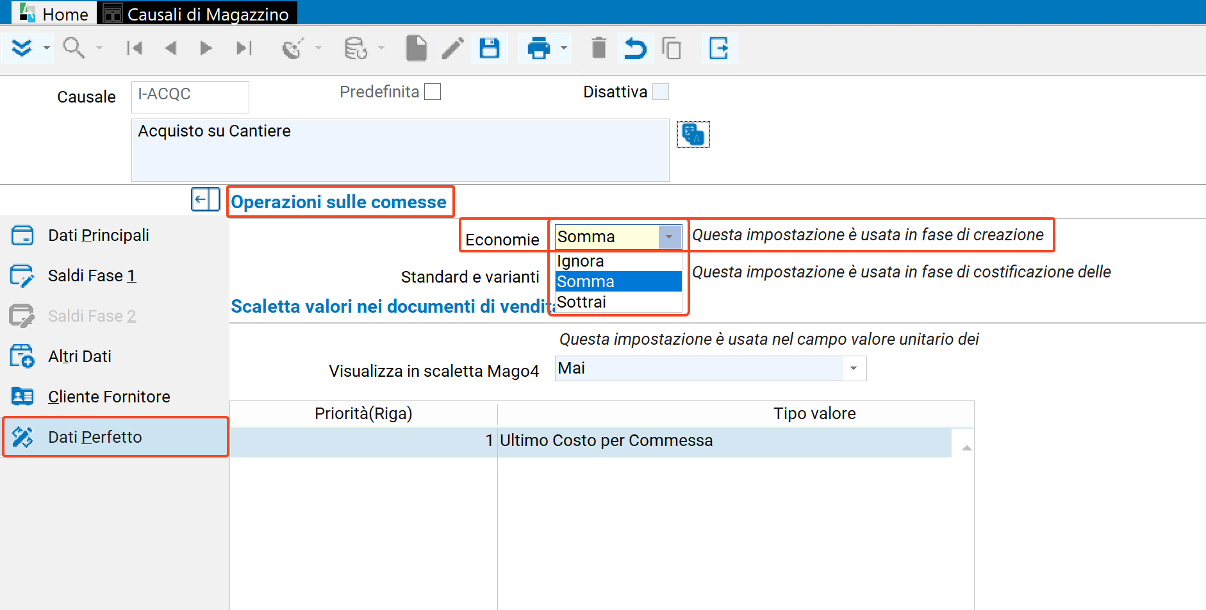Click the radar query icon
This screenshot has height=610, width=1206.
pyautogui.click(x=293, y=48)
